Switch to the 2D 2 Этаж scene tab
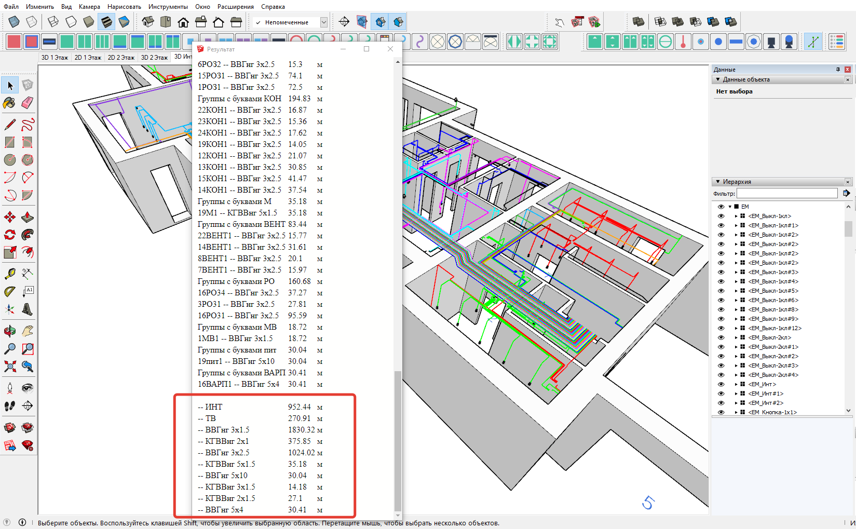The image size is (856, 529). click(120, 58)
